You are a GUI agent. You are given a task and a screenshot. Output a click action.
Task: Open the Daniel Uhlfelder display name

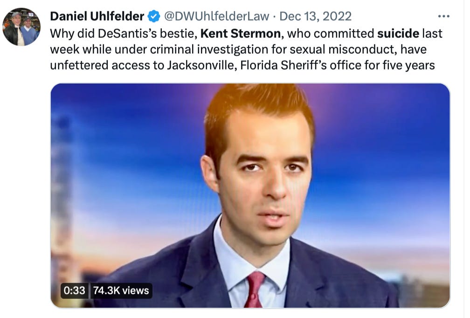point(97,16)
